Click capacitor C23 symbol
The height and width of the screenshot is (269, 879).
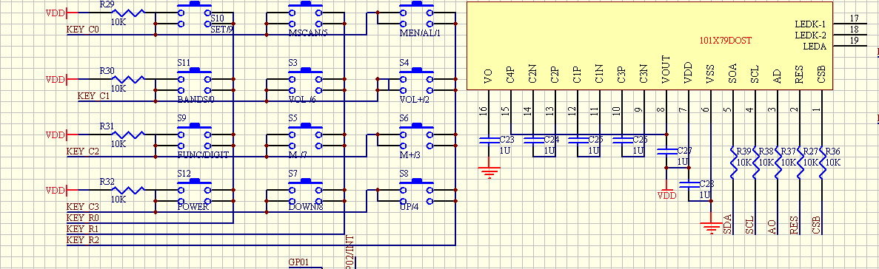click(x=488, y=139)
